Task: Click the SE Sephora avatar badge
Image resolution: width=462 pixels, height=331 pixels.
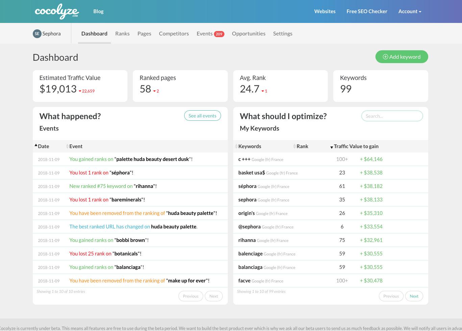Action: [37, 34]
